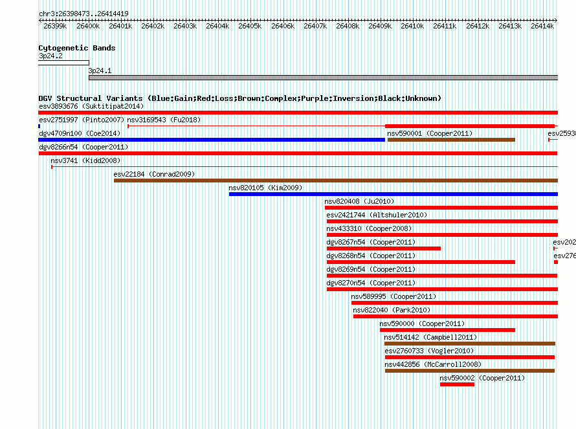Open dgv4709n100 (Coe2014) label
Image resolution: width=576 pixels, height=429 pixels.
click(x=80, y=133)
